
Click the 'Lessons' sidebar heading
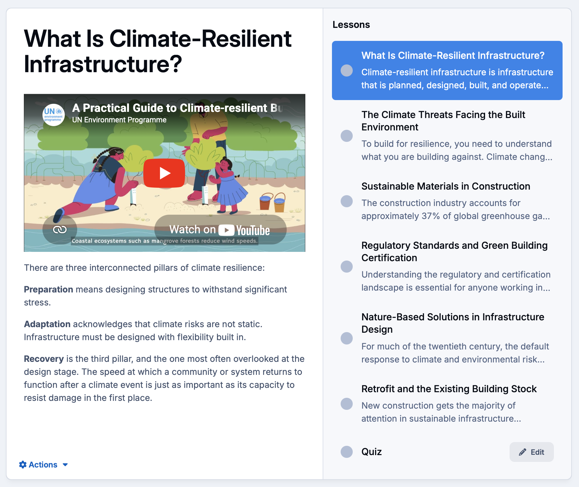[351, 24]
